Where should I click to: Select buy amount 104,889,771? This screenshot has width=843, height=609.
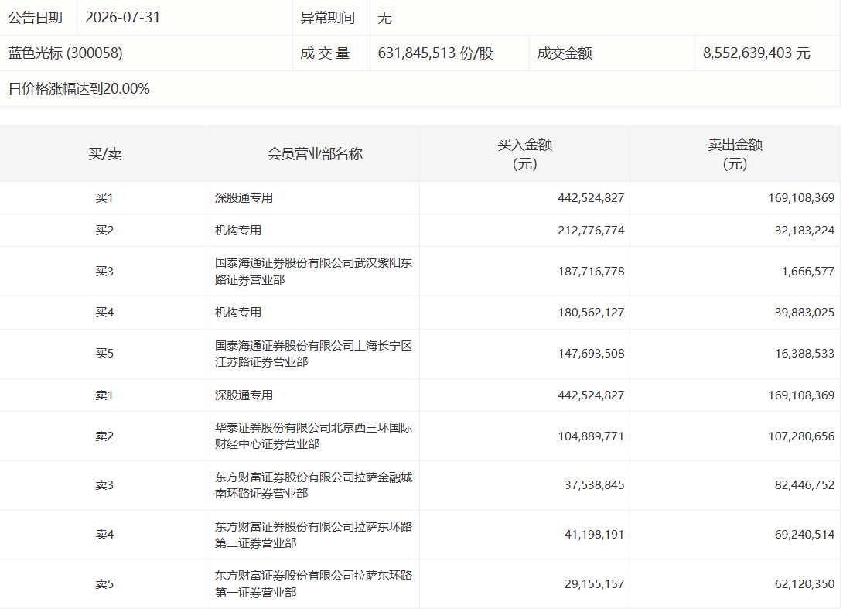591,436
